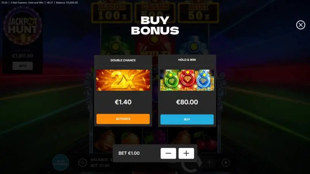Click the Jackpot Hunt logo
The width and height of the screenshot is (310, 174).
22,25
